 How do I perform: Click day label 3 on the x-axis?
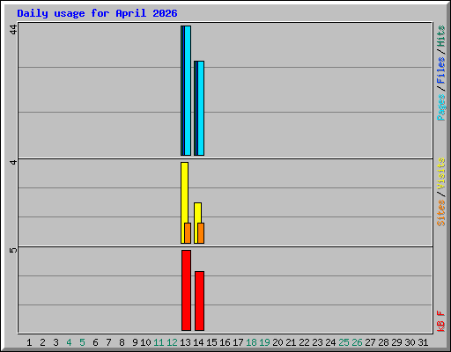(55, 342)
